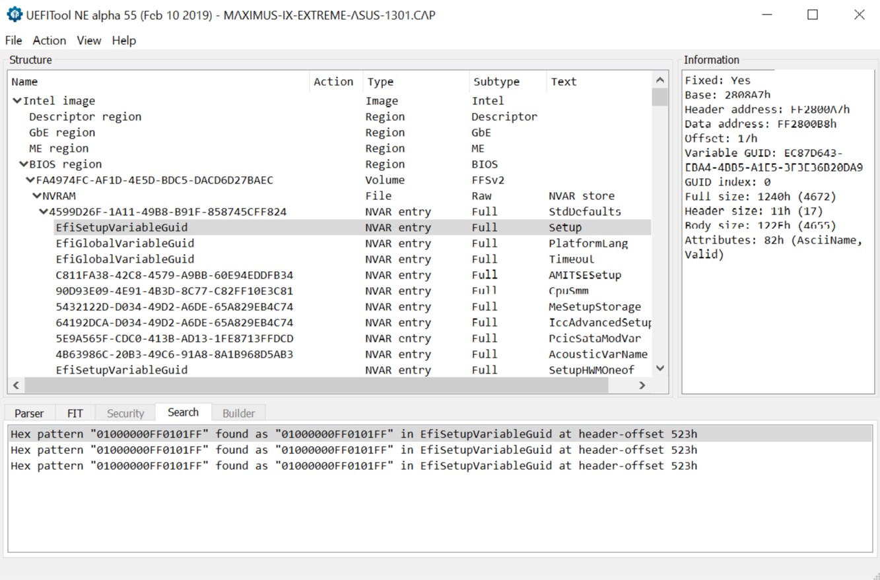Click the Subtype column header
The height and width of the screenshot is (580, 880).
[x=507, y=82]
